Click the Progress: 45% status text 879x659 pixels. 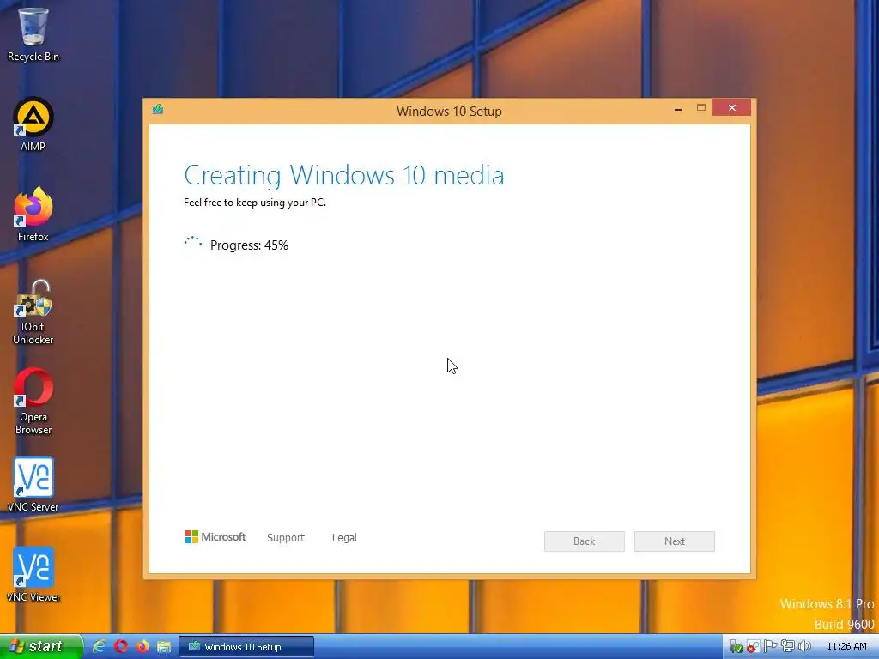click(249, 245)
